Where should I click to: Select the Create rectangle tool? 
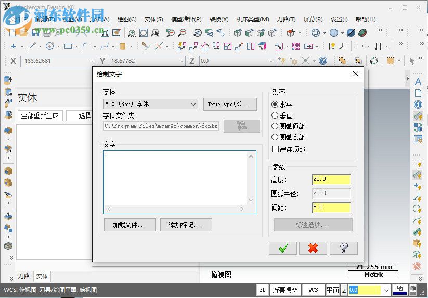[x=68, y=46]
